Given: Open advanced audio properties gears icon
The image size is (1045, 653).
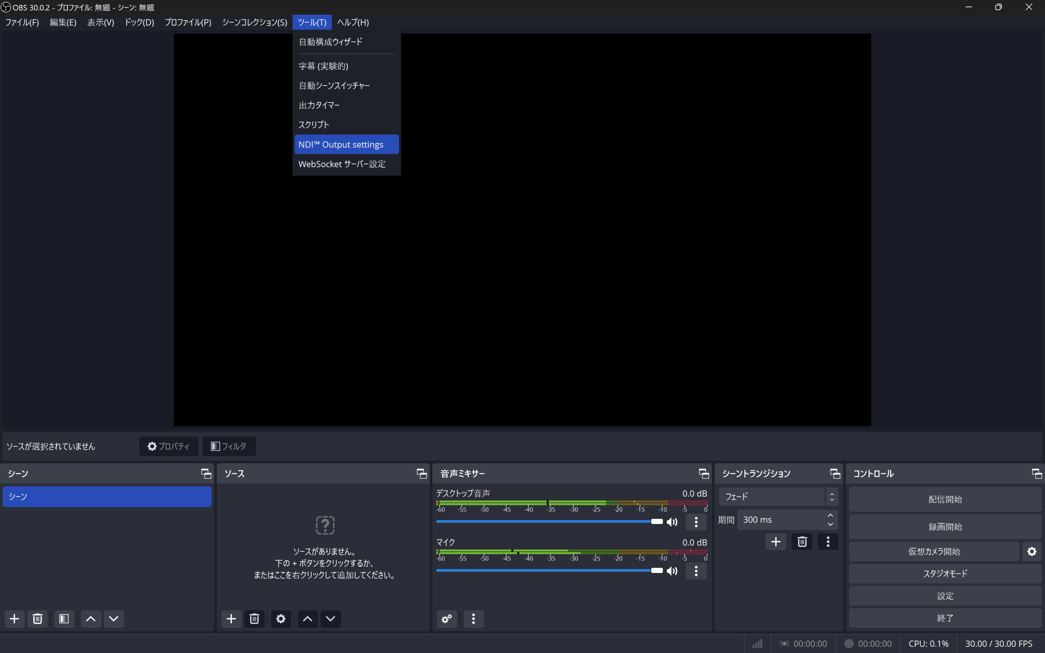Looking at the screenshot, I should (x=447, y=619).
